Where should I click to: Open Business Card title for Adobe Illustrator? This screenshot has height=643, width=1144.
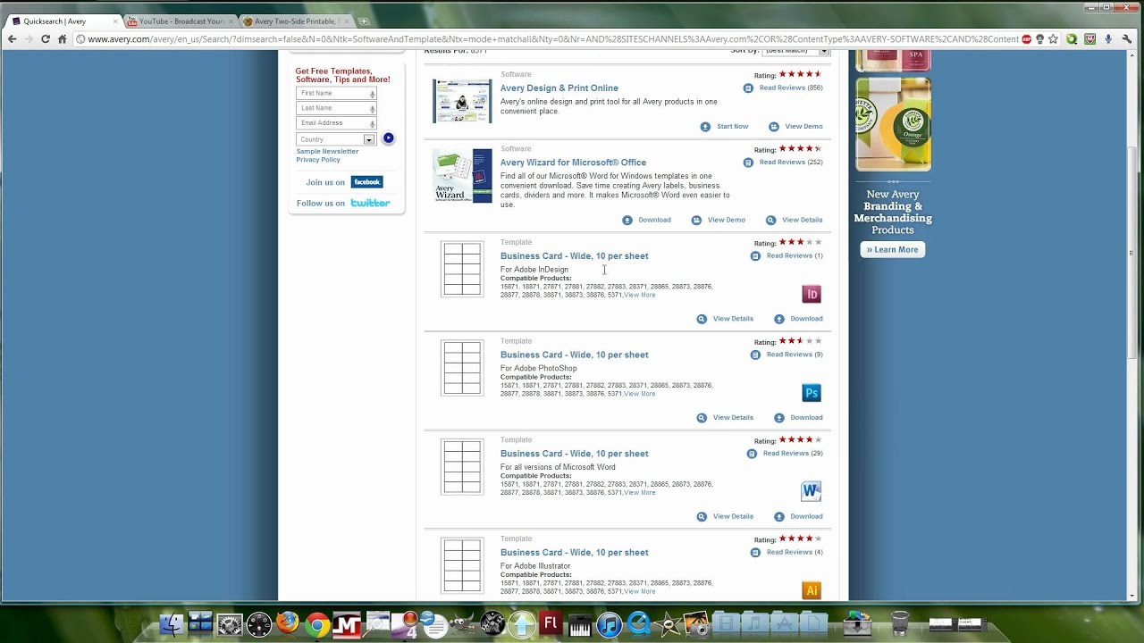coord(575,553)
